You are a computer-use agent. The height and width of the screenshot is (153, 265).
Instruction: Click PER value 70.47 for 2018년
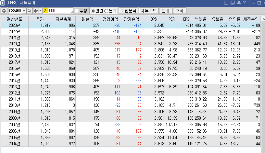[172, 56]
